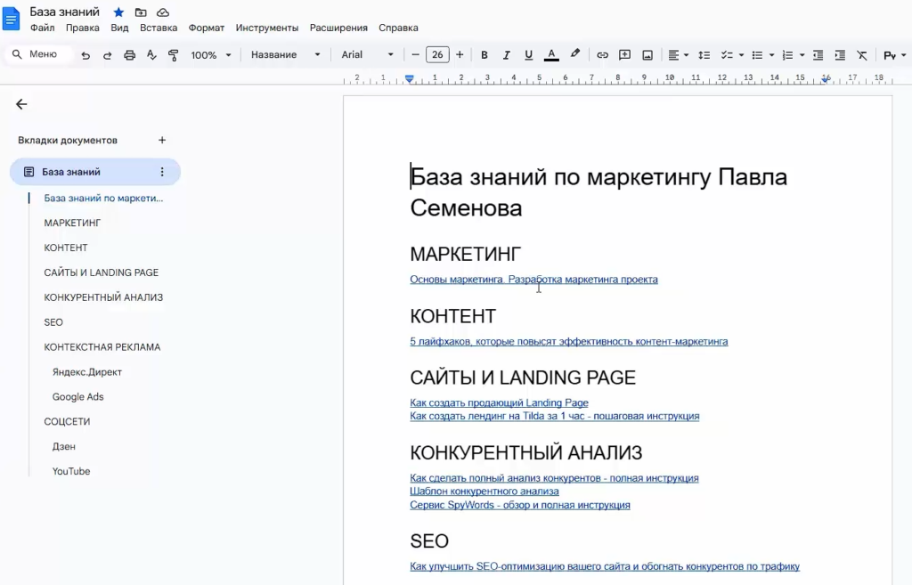This screenshot has height=585, width=912.
Task: Collapse the tabs sidebar back arrow
Action: (21, 104)
